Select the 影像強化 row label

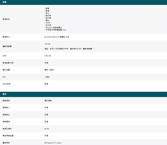[x=7, y=37]
